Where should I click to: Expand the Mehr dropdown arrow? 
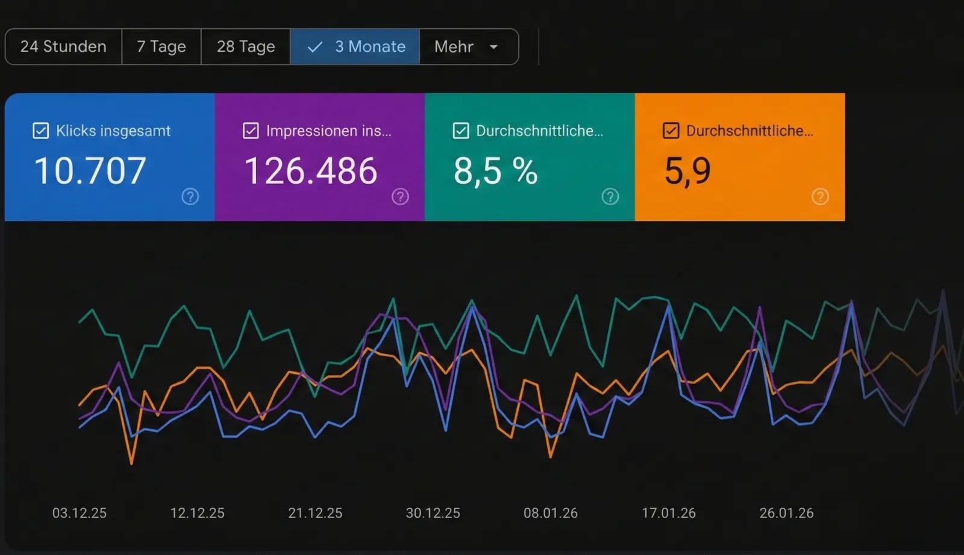click(x=493, y=47)
